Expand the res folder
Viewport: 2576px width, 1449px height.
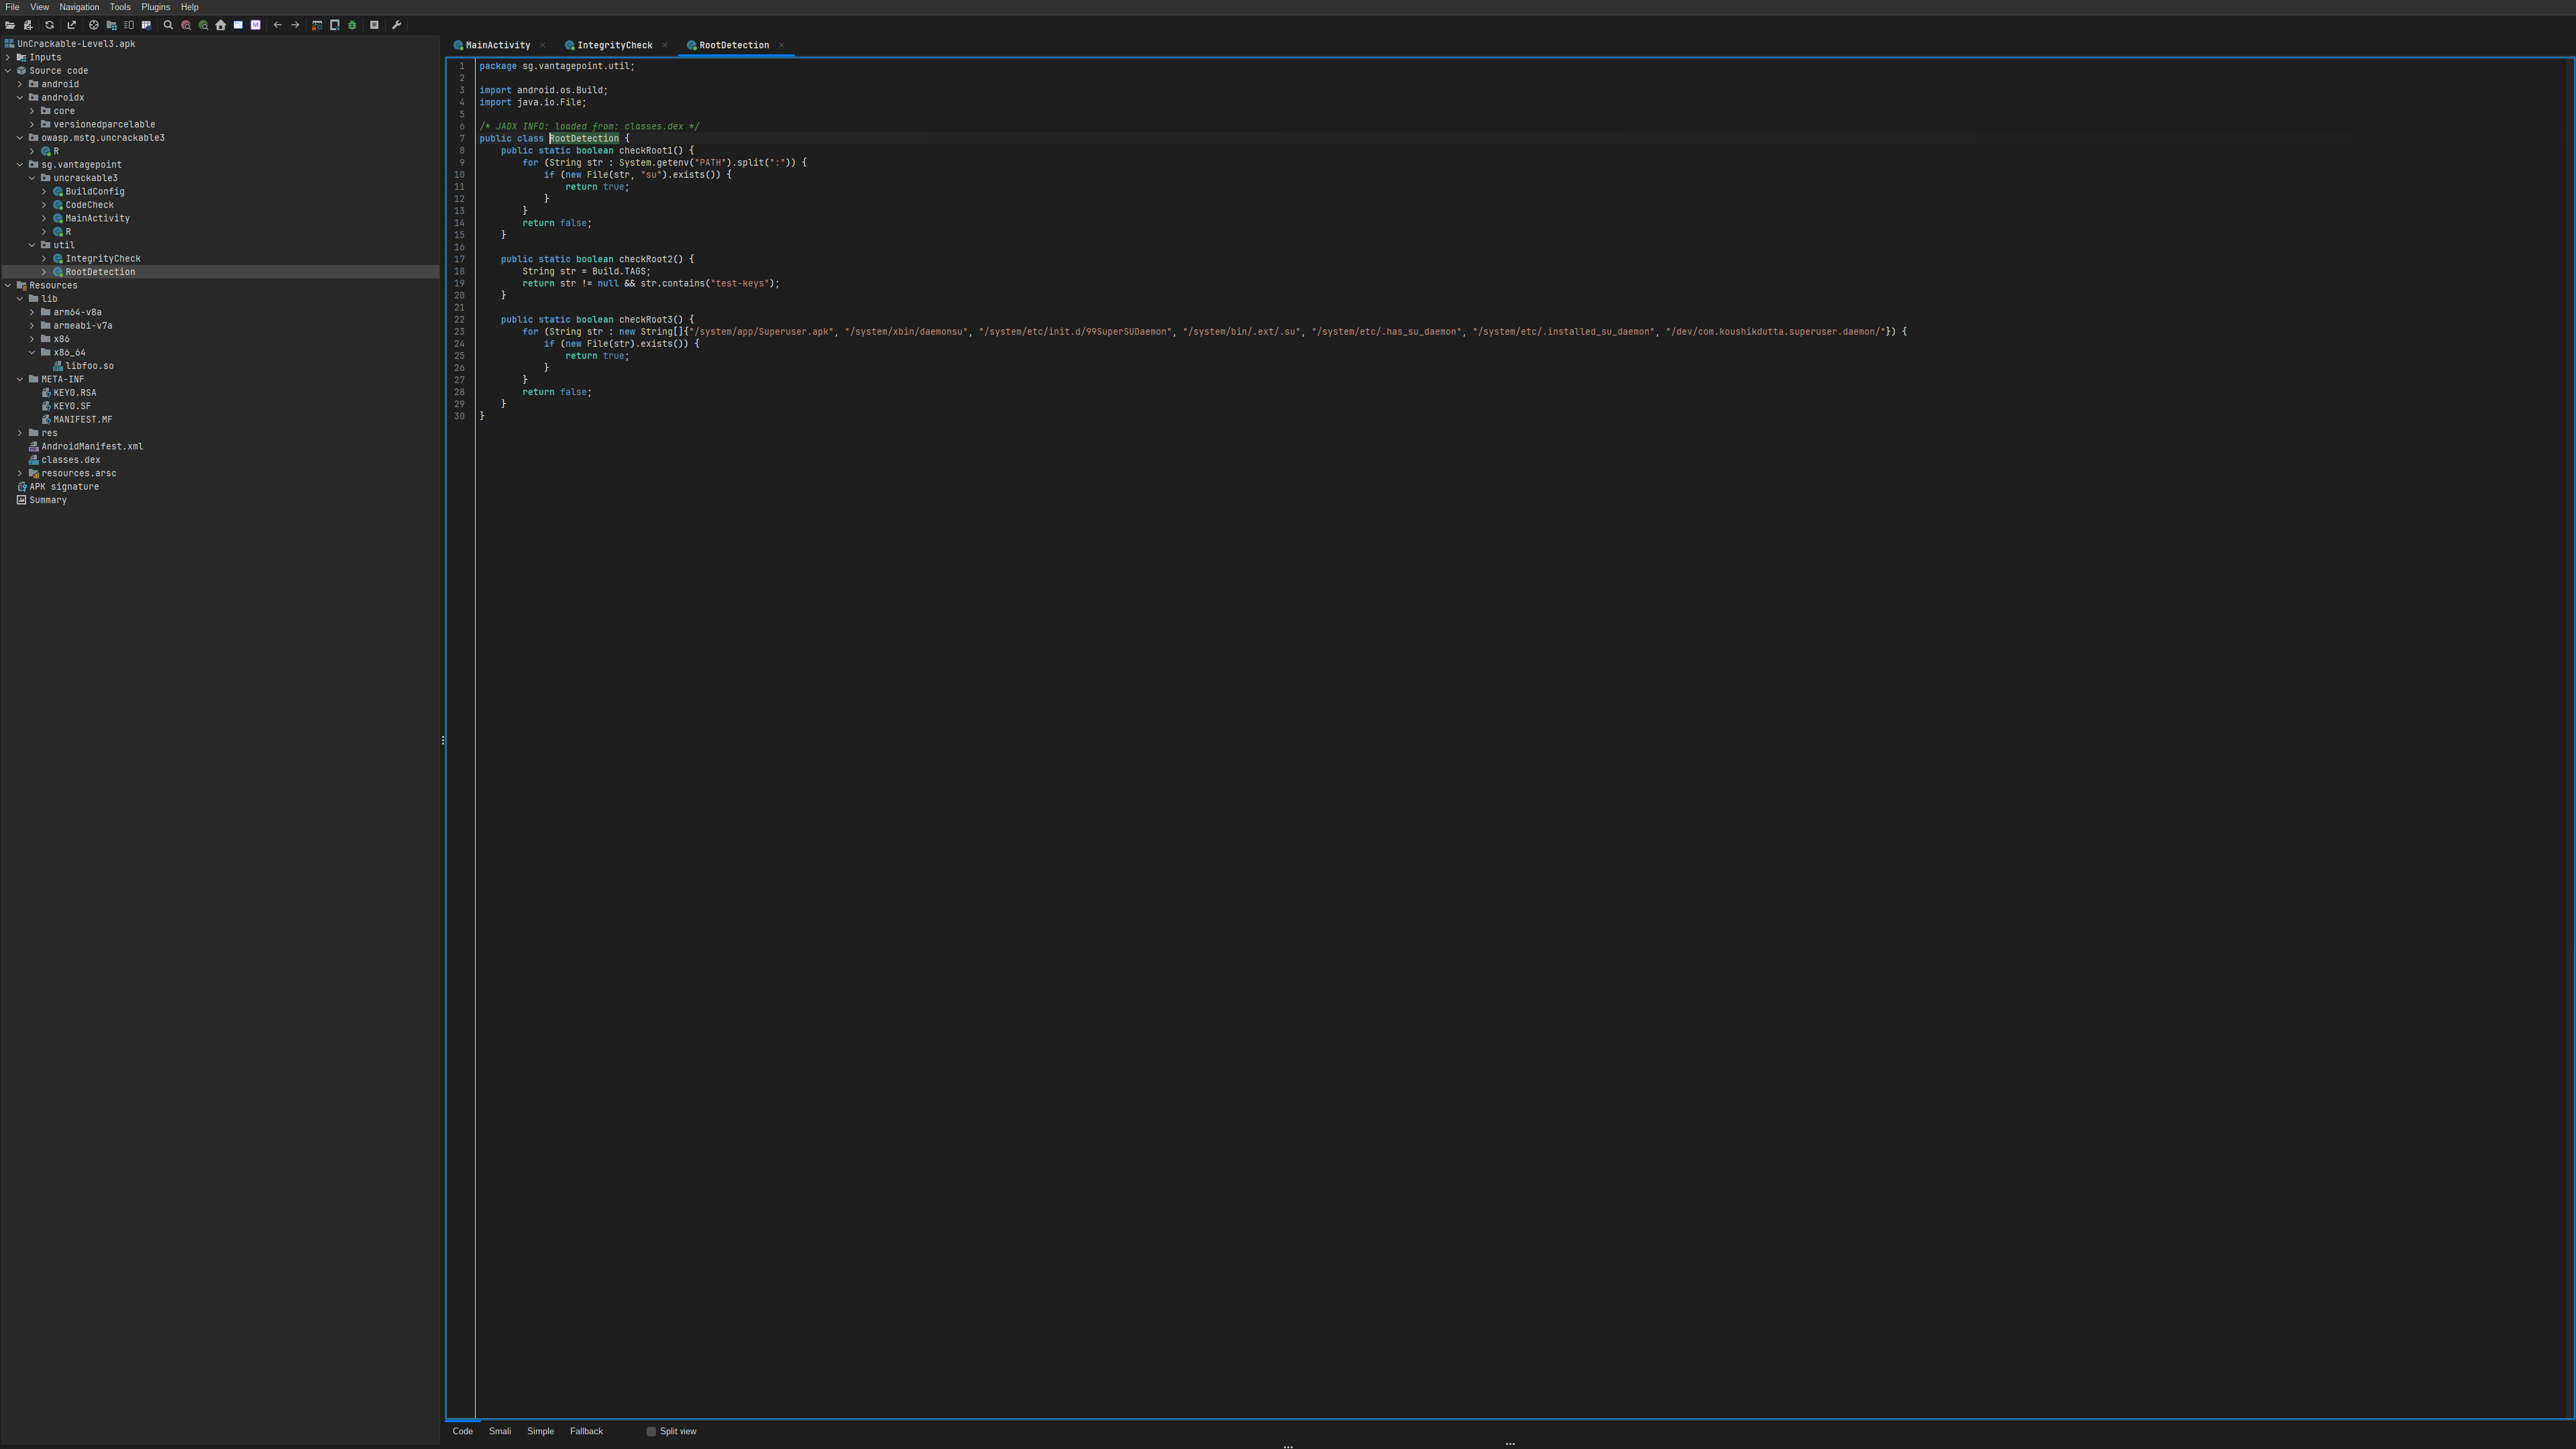pyautogui.click(x=20, y=433)
